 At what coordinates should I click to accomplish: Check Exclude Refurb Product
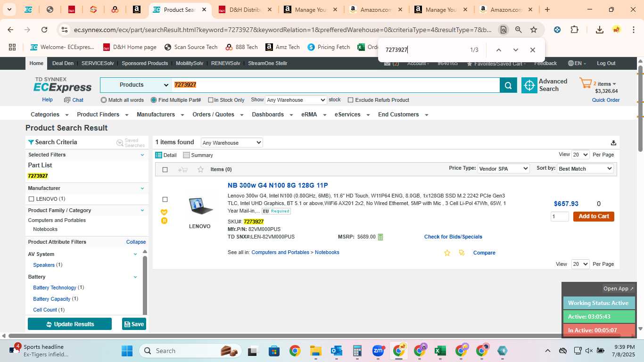click(x=350, y=100)
